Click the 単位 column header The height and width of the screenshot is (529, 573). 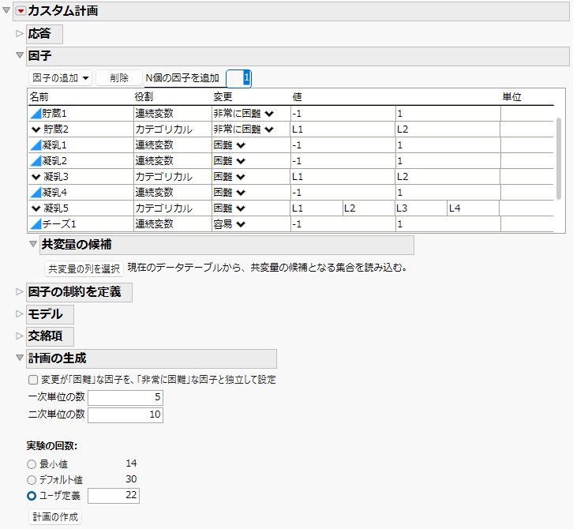coord(511,97)
